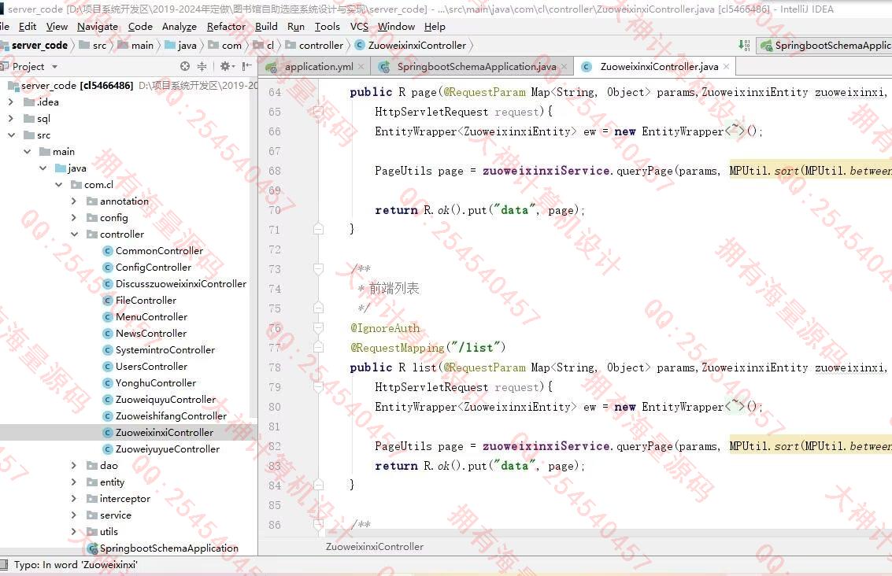Fold the code block at line 65

pyautogui.click(x=319, y=112)
